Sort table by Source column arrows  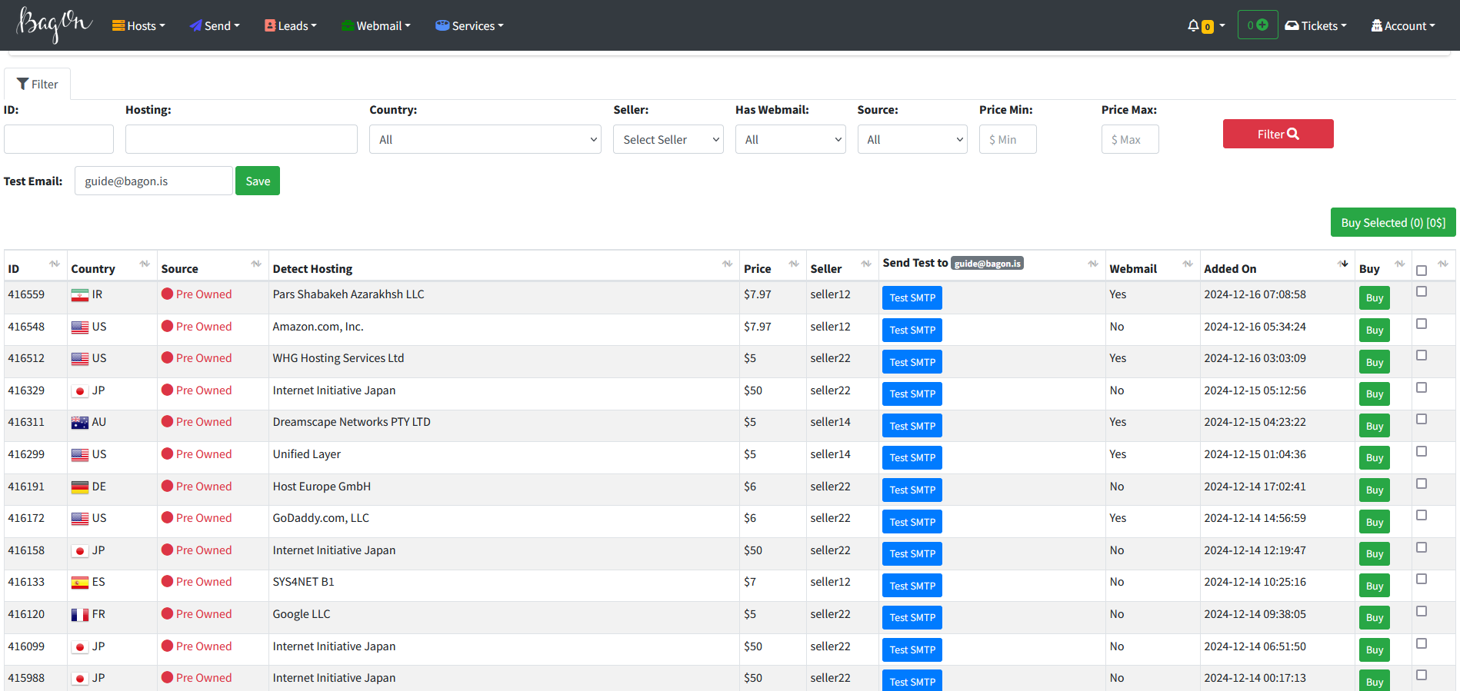(256, 264)
